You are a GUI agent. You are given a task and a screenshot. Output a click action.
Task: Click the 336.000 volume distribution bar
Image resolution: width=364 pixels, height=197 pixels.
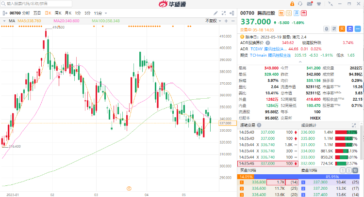(346, 132)
